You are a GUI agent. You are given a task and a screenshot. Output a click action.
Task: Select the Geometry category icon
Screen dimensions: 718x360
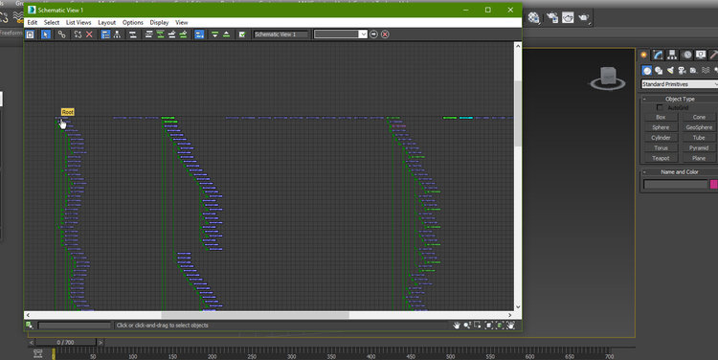(646, 71)
